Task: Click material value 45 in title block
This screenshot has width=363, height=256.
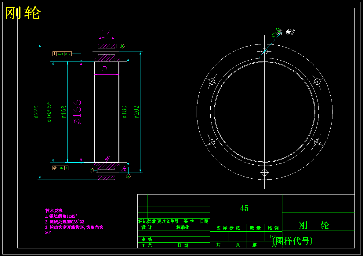Action: point(244,208)
